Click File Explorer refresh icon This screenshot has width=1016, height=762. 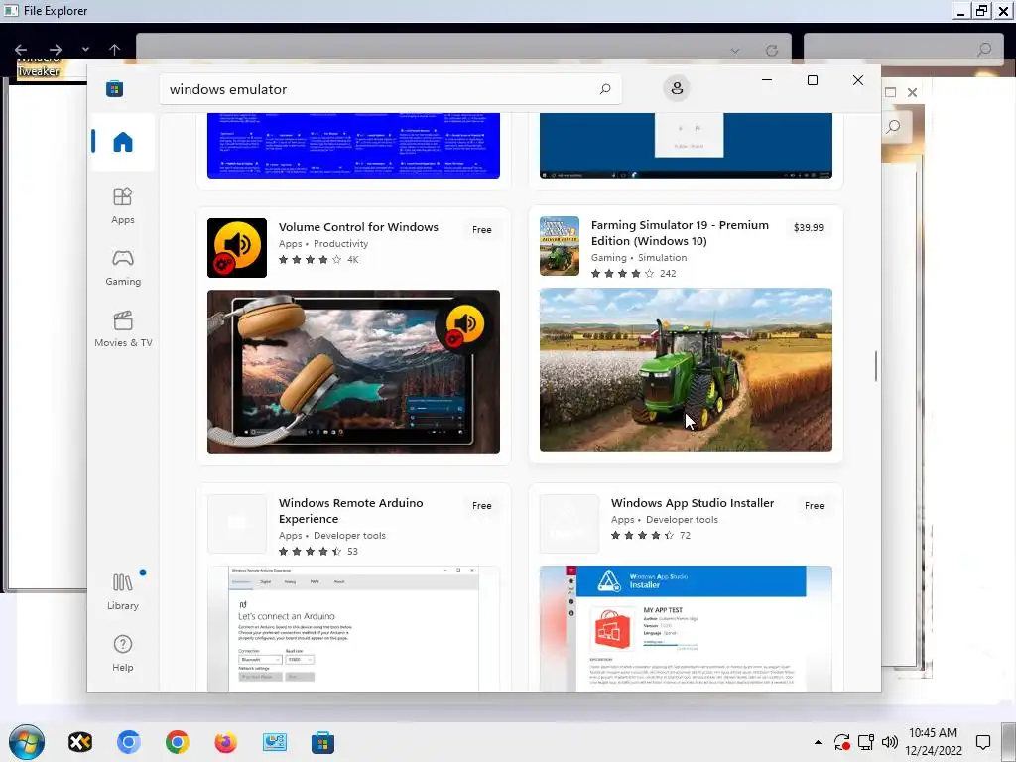[772, 50]
